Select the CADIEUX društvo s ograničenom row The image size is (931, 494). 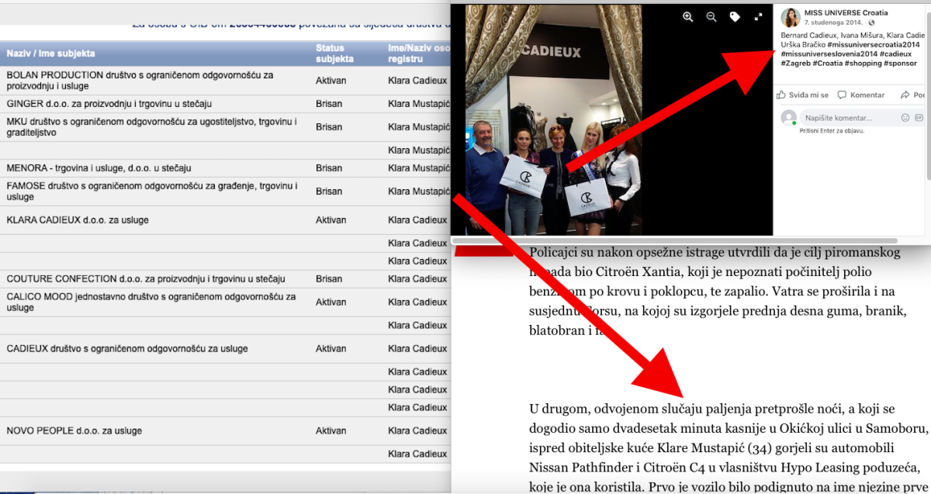(x=127, y=349)
